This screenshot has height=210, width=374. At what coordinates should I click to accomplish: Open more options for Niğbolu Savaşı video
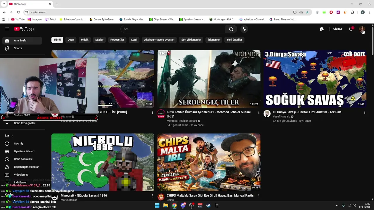click(153, 196)
